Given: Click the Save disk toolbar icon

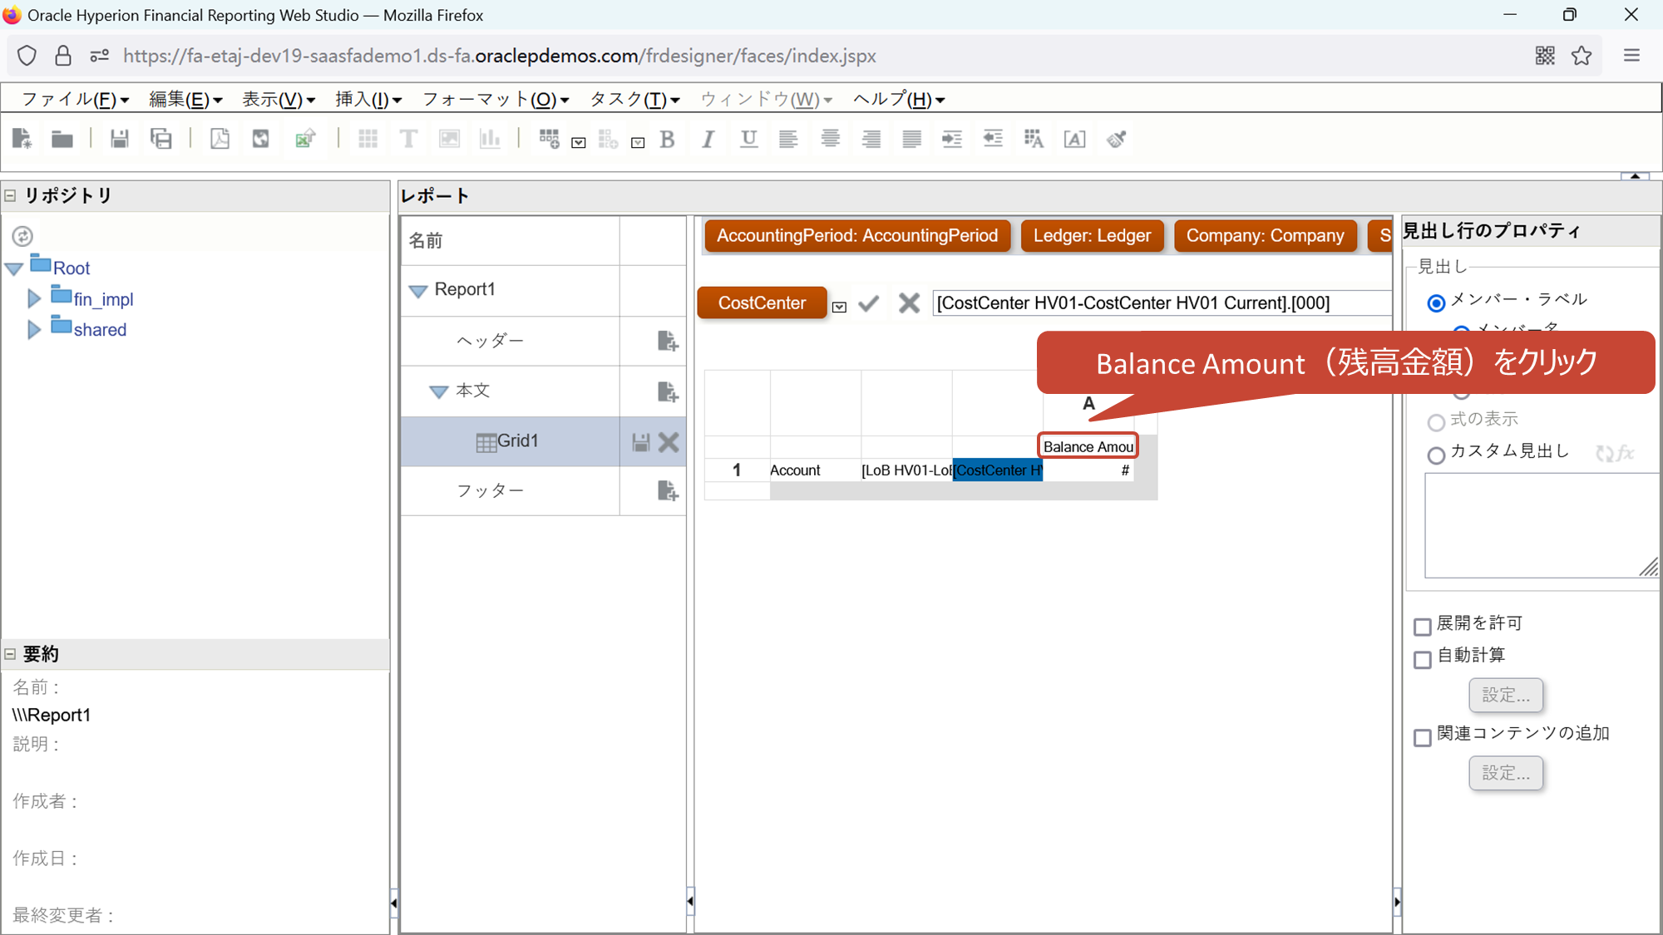Looking at the screenshot, I should 119,139.
